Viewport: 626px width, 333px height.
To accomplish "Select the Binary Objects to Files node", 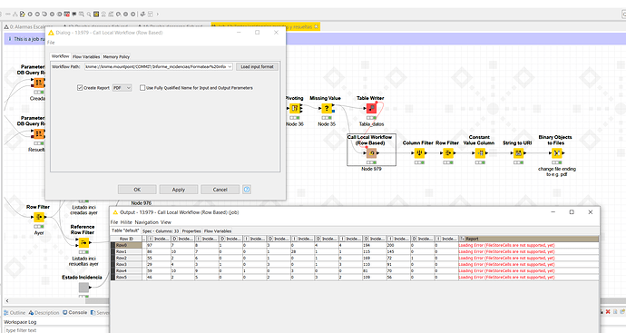I will click(x=556, y=153).
